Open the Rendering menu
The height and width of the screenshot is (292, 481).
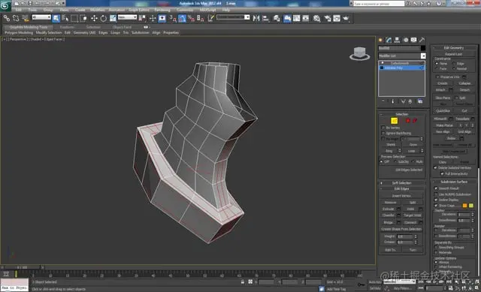(162, 10)
